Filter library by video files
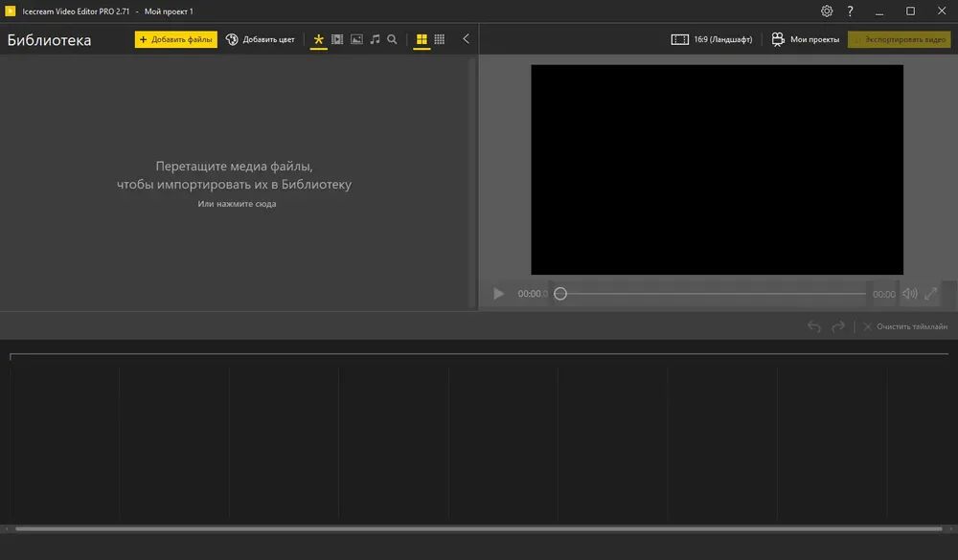The height and width of the screenshot is (560, 958). (337, 39)
